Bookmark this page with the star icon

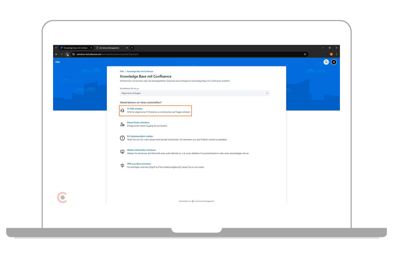click(x=305, y=54)
